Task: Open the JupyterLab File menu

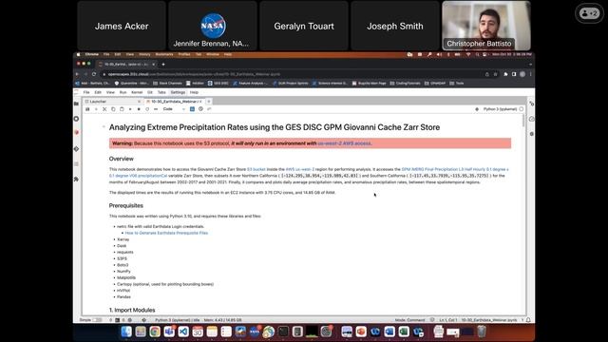Action: 86,92
